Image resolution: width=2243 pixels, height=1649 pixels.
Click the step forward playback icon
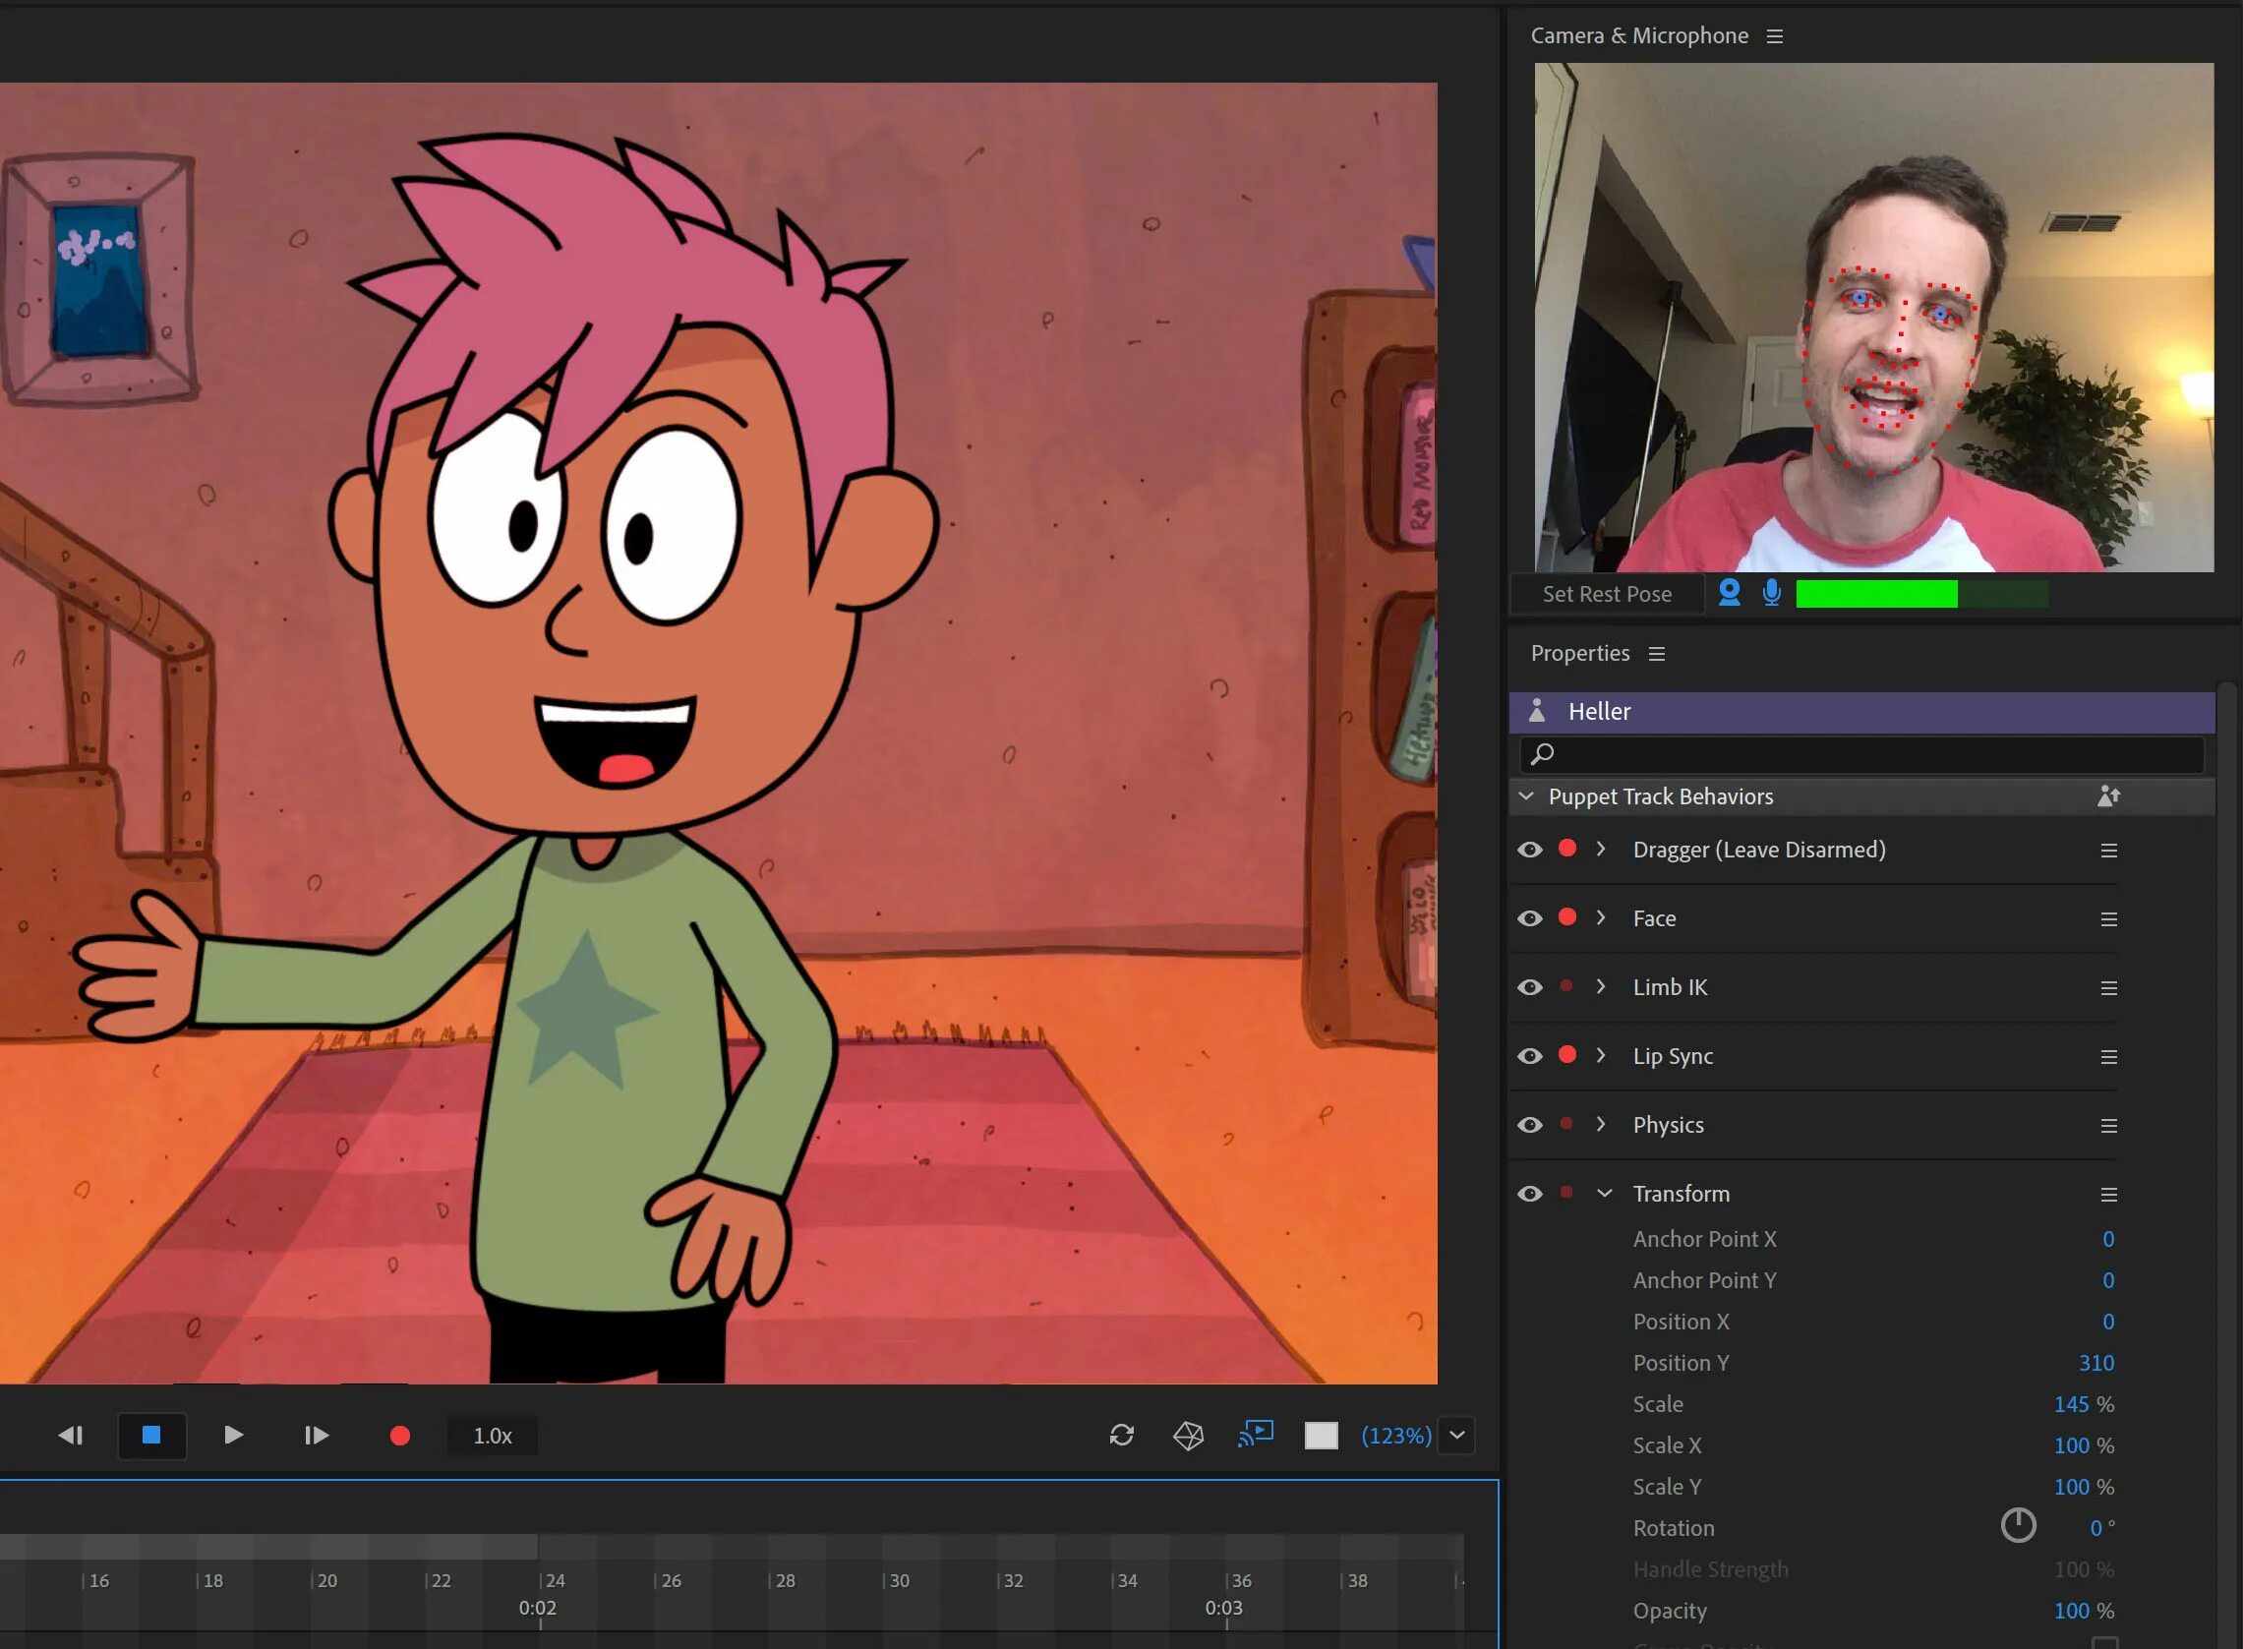316,1435
